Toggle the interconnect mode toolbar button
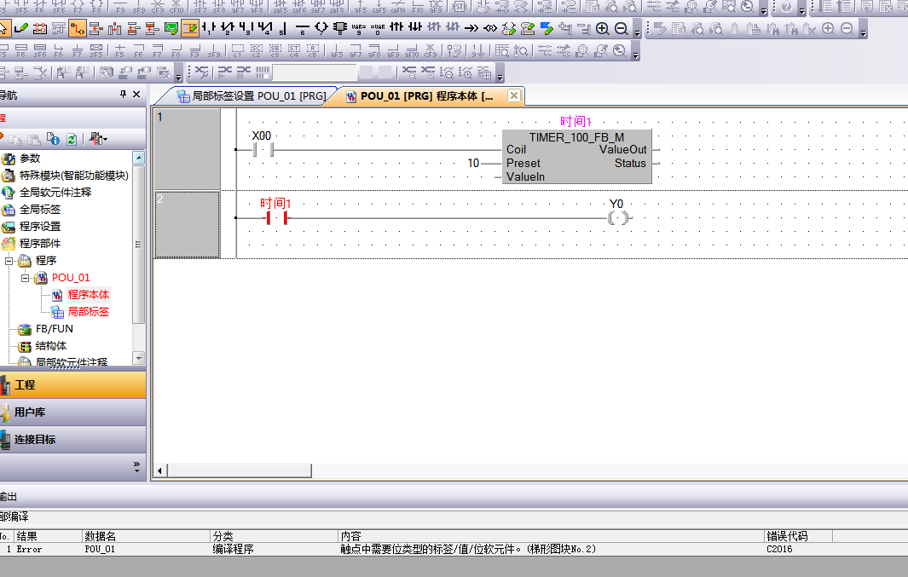This screenshot has height=577, width=908. [77, 28]
